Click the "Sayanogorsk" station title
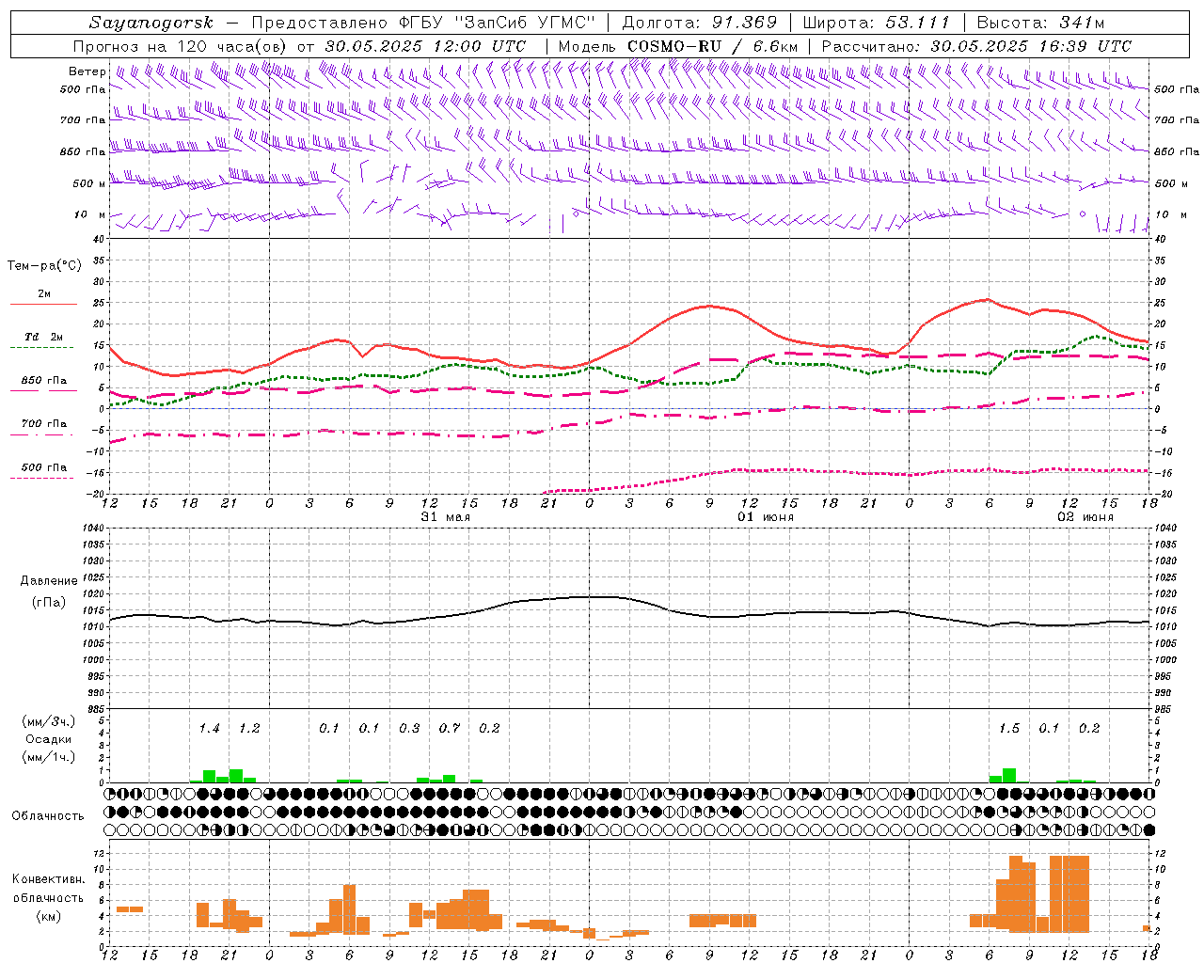Viewport: 1204px width, 963px height. pyautogui.click(x=151, y=23)
